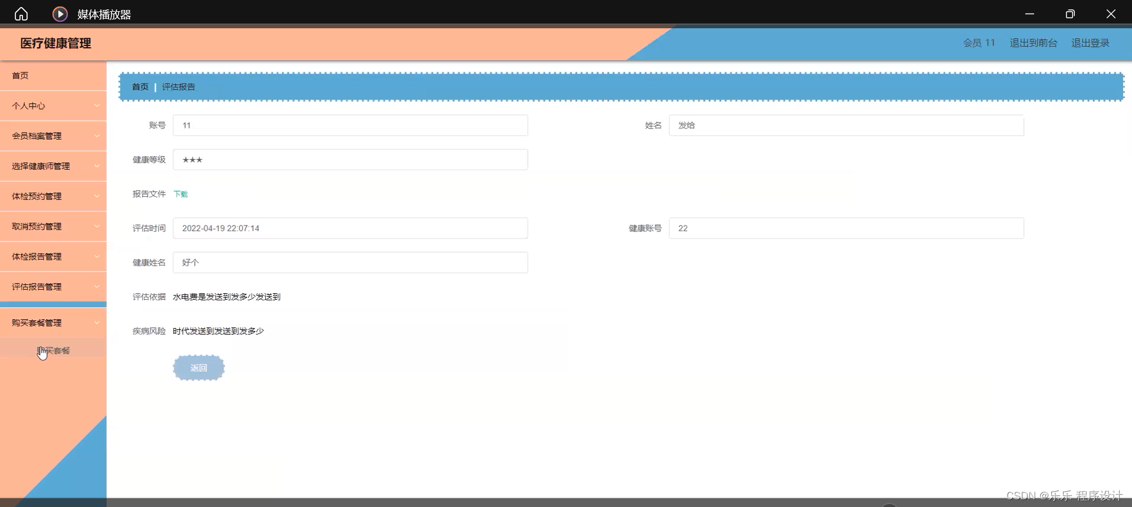The image size is (1132, 507).
Task: Select the 购买套餐 submenu item
Action: (53, 350)
